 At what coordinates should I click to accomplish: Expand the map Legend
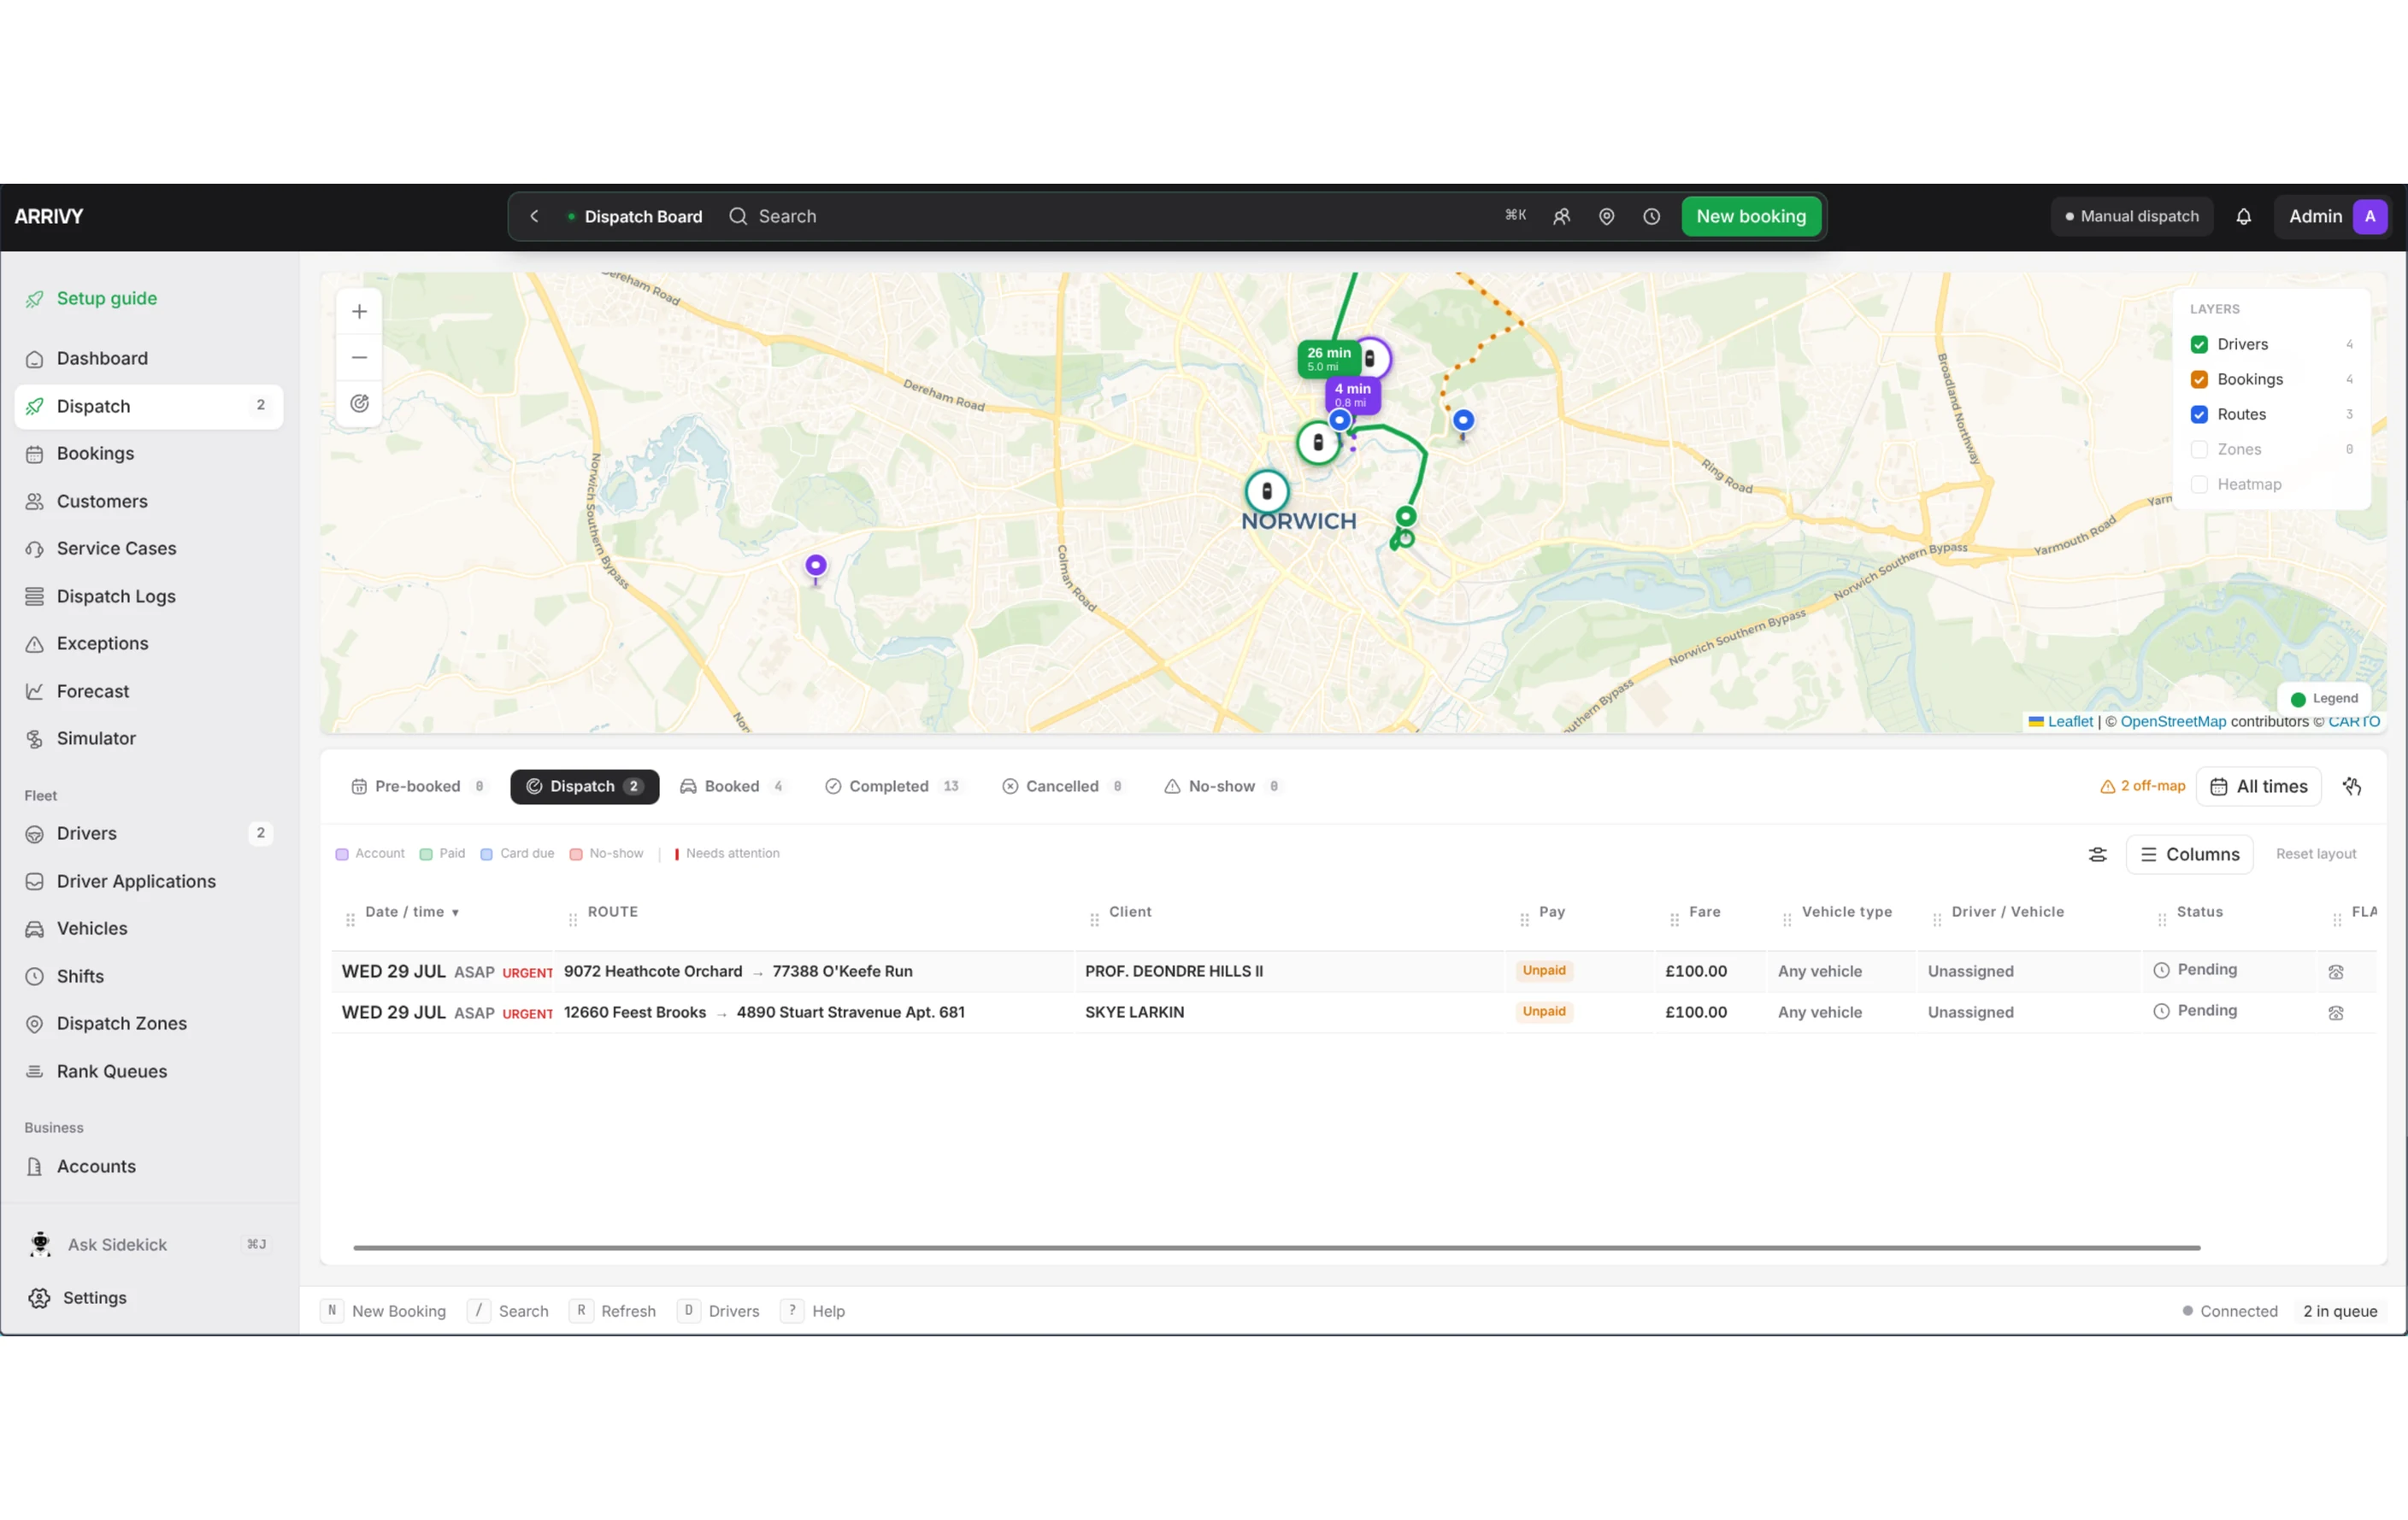point(2324,699)
